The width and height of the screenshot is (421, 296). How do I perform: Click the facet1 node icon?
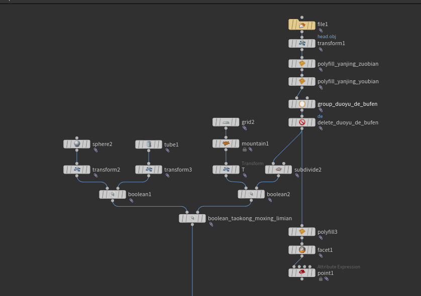click(302, 250)
